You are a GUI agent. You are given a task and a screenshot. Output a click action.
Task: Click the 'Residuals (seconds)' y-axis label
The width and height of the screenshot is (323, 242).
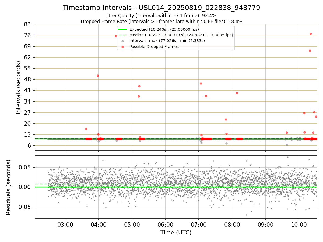pos(9,187)
